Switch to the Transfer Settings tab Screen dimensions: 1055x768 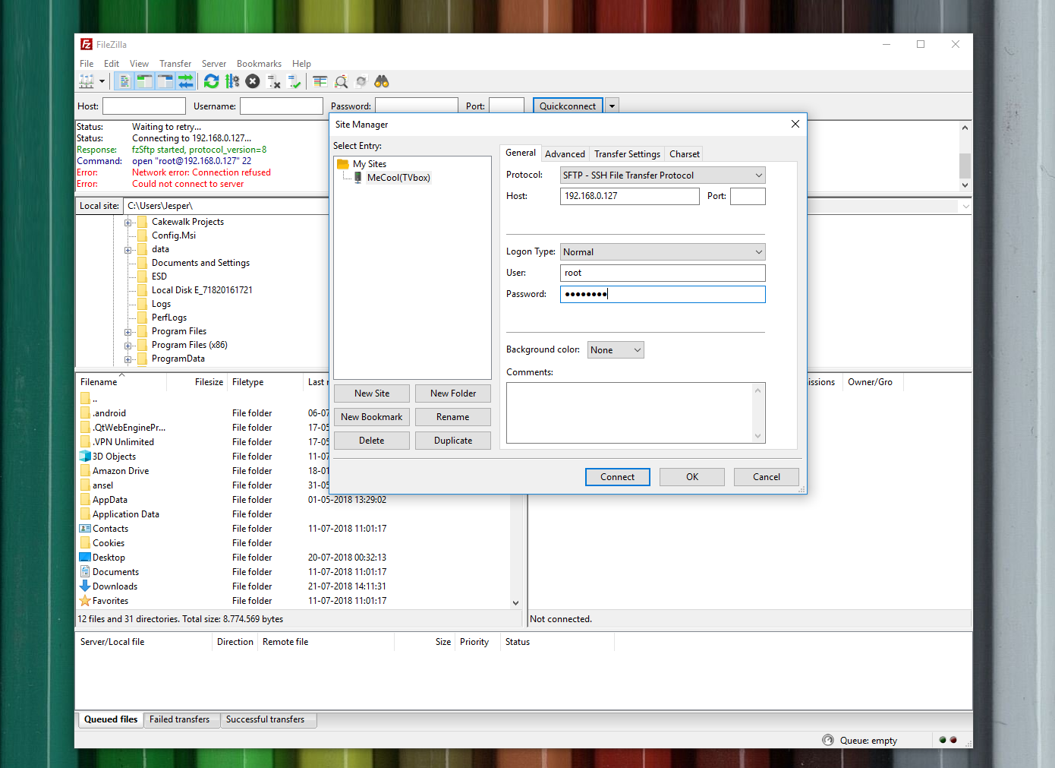[627, 154]
